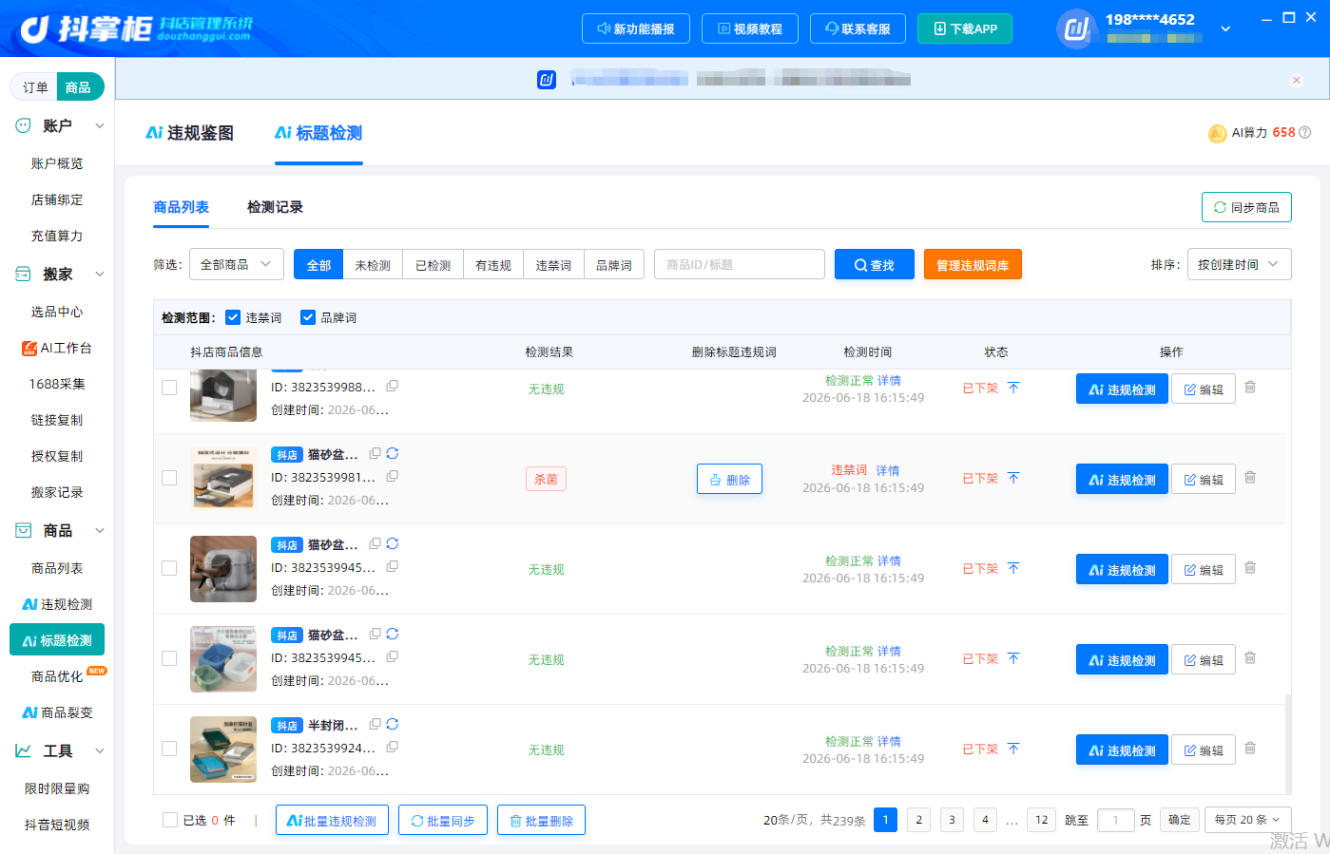Relist up-arrow icon in the 半封闭 row
The height and width of the screenshot is (854, 1330).
click(x=1013, y=749)
